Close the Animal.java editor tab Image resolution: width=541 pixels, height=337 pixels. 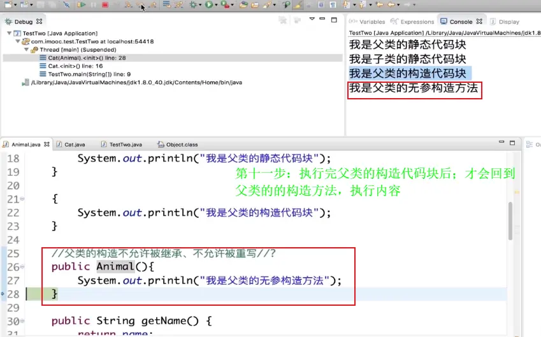pos(47,144)
